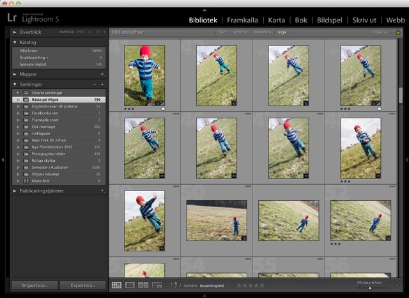
Task: Expand the Semester i Australien collection set
Action: coord(18,168)
